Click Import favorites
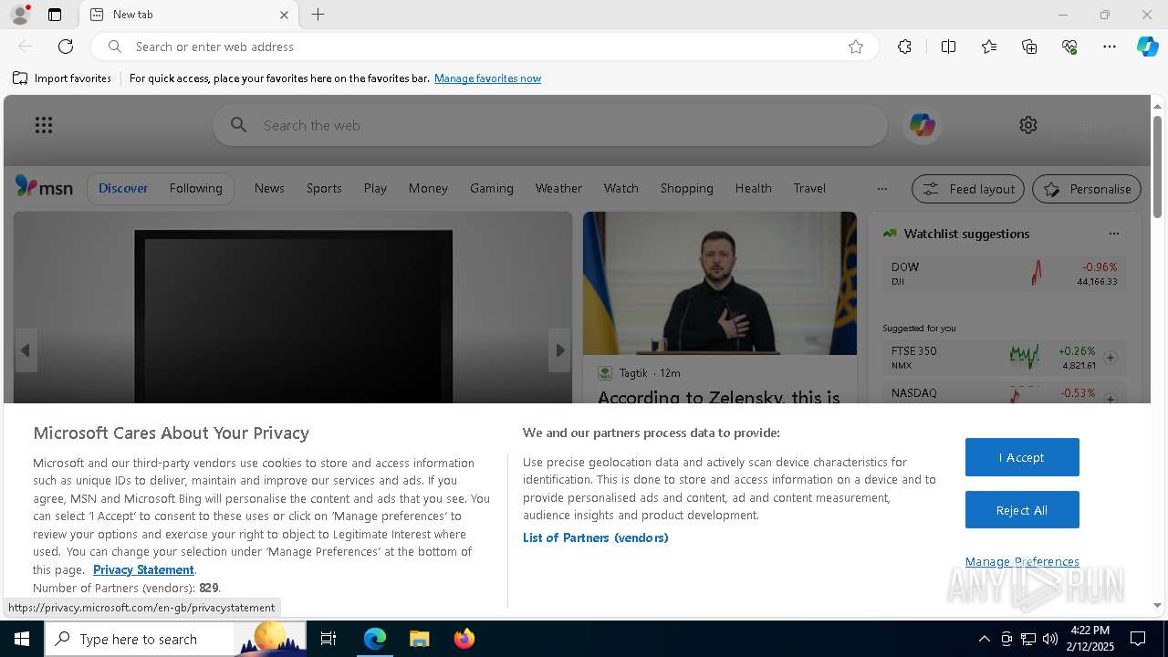1168x657 pixels. click(x=62, y=78)
